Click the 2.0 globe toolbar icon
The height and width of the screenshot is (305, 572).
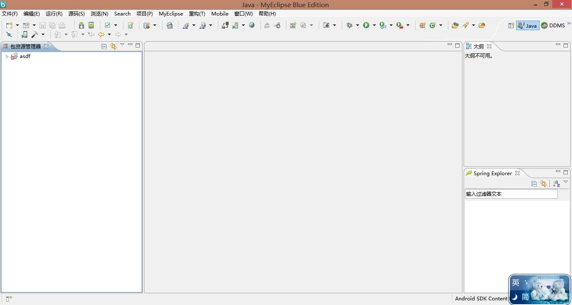(170, 25)
